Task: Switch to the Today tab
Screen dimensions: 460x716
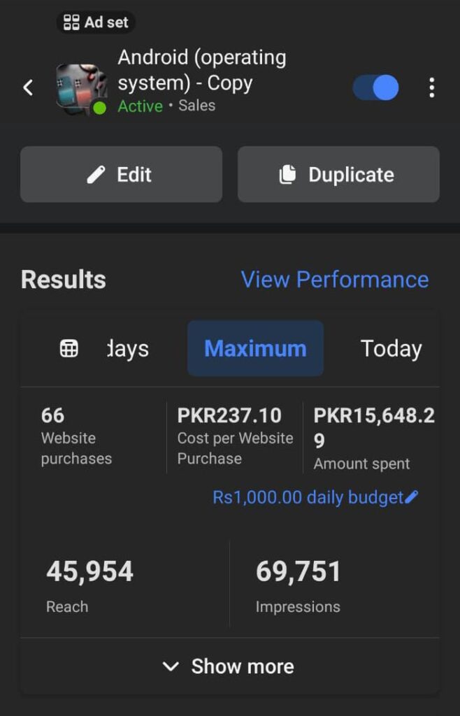Action: [391, 348]
